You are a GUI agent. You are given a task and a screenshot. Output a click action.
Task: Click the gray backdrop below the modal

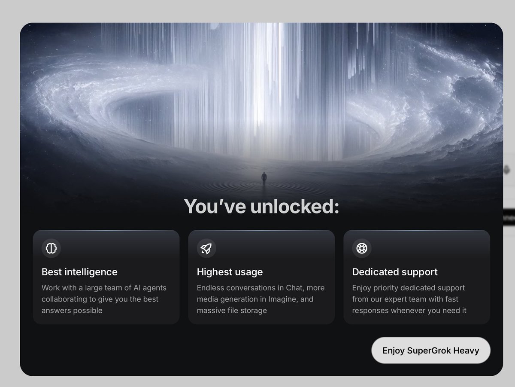coord(257,382)
